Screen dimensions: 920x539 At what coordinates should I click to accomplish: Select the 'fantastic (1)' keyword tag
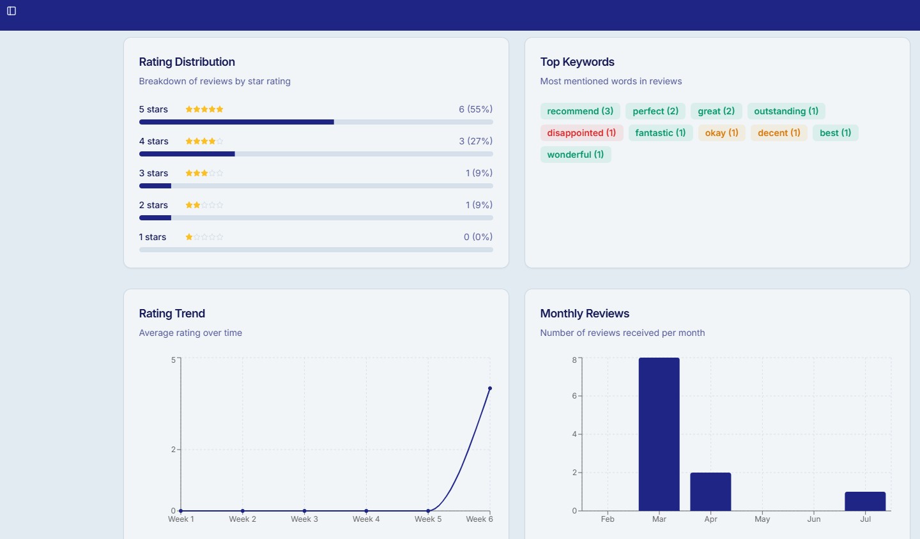pyautogui.click(x=661, y=133)
